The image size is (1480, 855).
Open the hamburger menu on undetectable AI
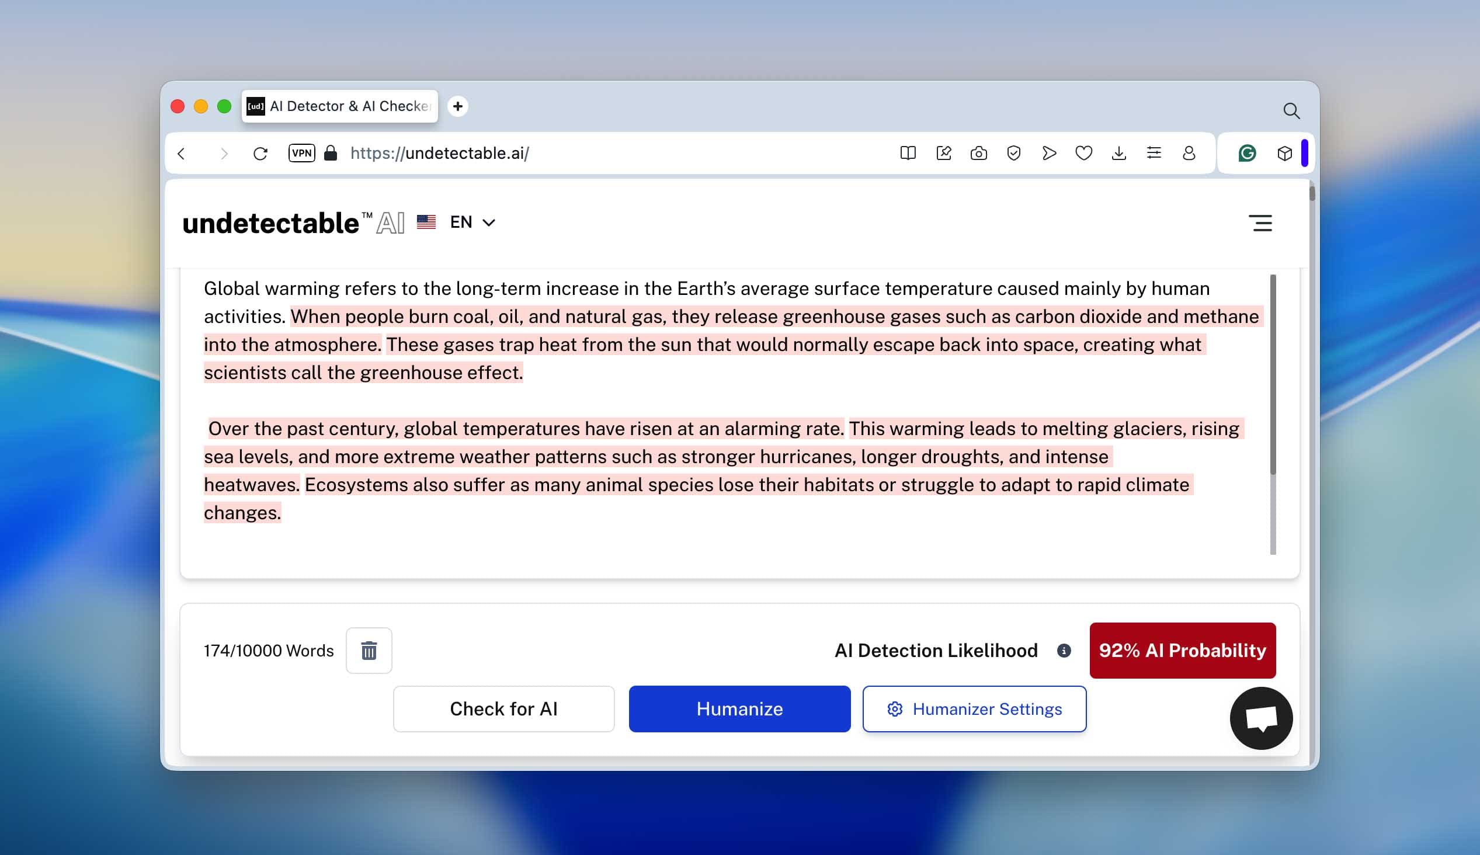coord(1260,223)
